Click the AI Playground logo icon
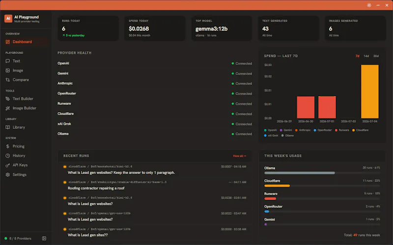The image size is (393, 245). (x=8, y=19)
